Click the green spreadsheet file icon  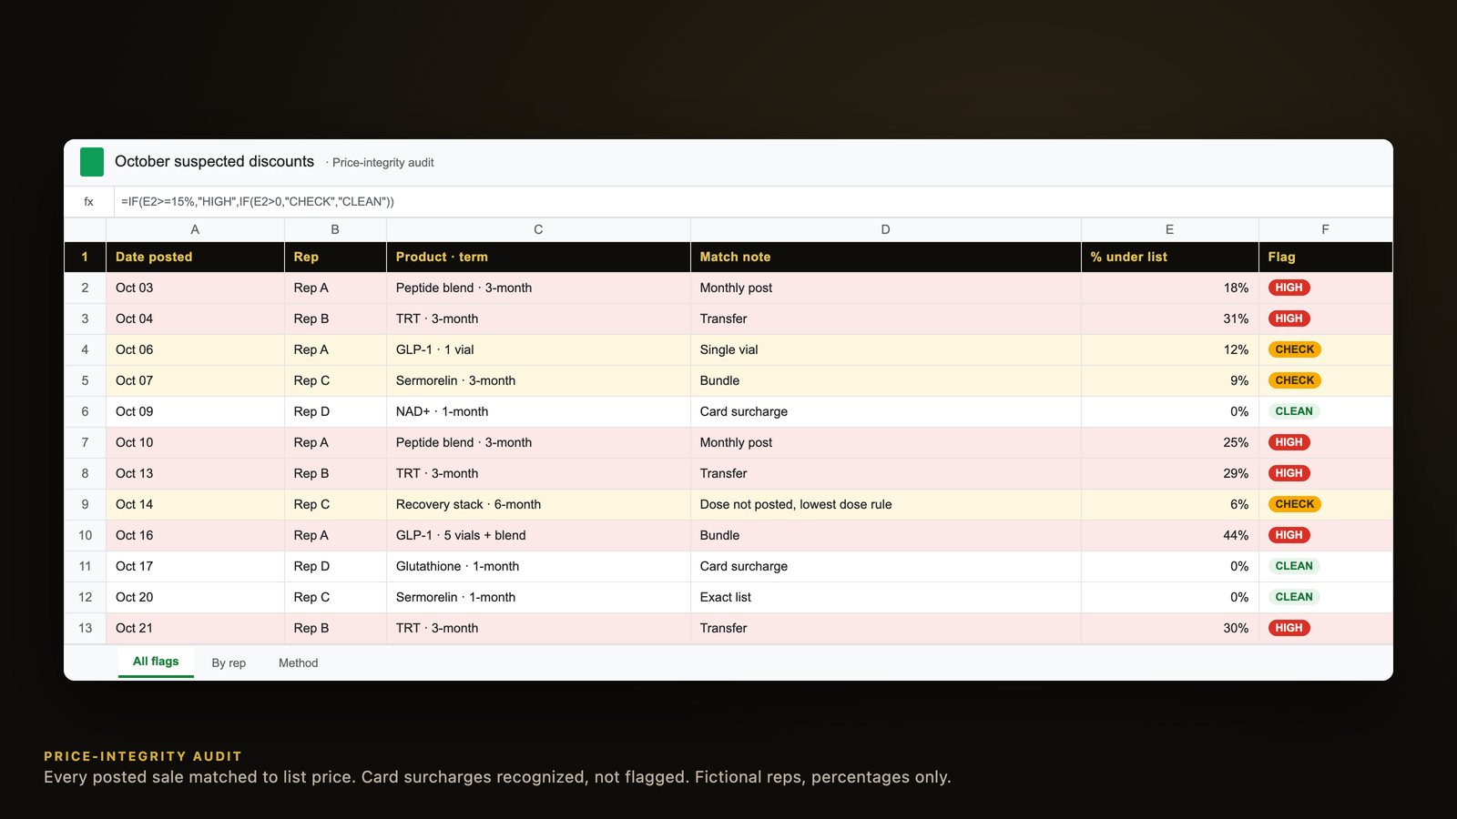coord(92,162)
